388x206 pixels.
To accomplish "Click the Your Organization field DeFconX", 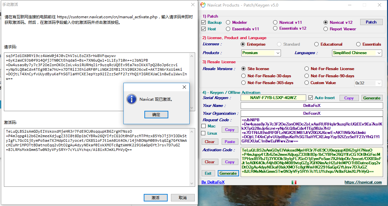I will (x=312, y=113).
